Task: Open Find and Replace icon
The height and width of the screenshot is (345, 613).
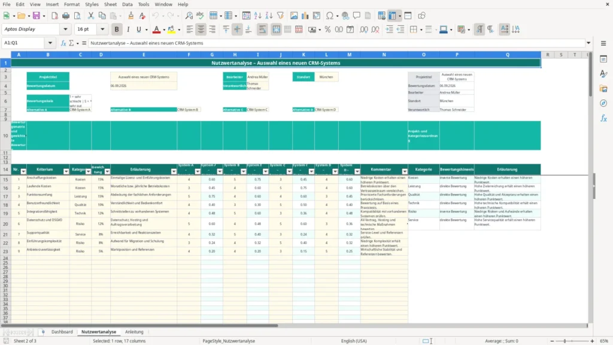Action: pyautogui.click(x=189, y=16)
